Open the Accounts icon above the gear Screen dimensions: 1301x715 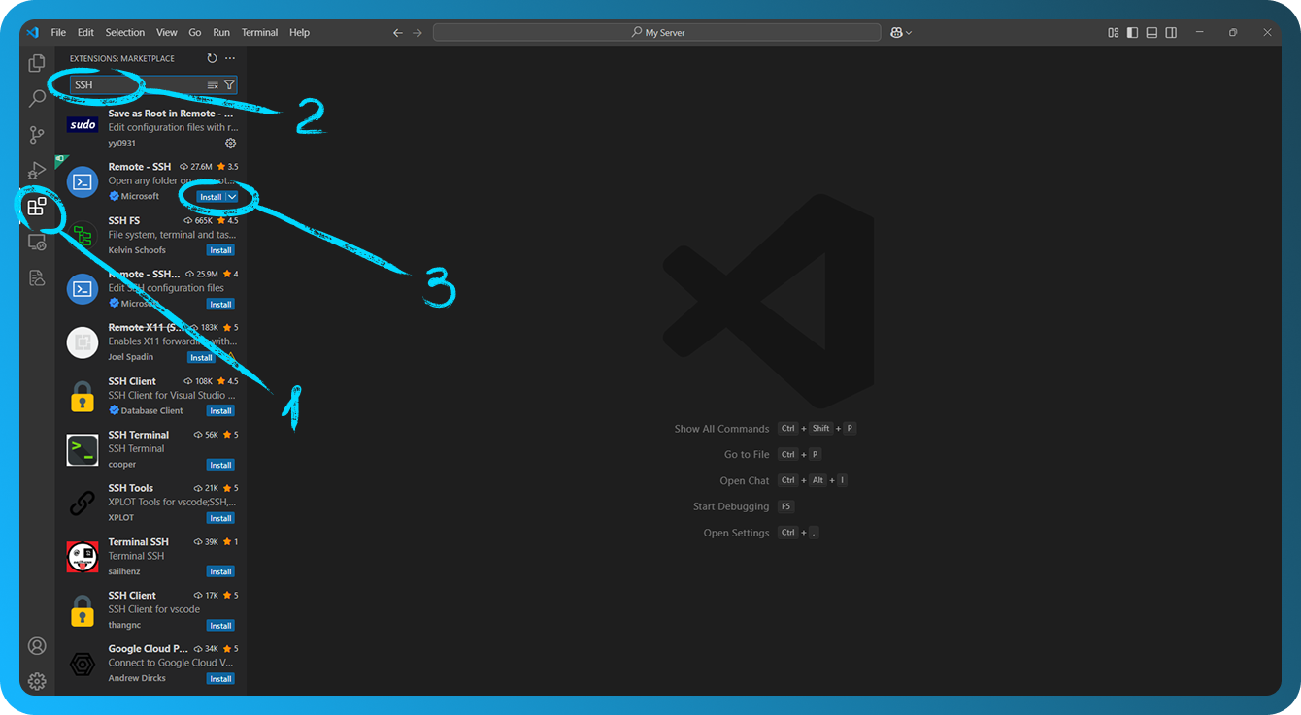click(37, 644)
